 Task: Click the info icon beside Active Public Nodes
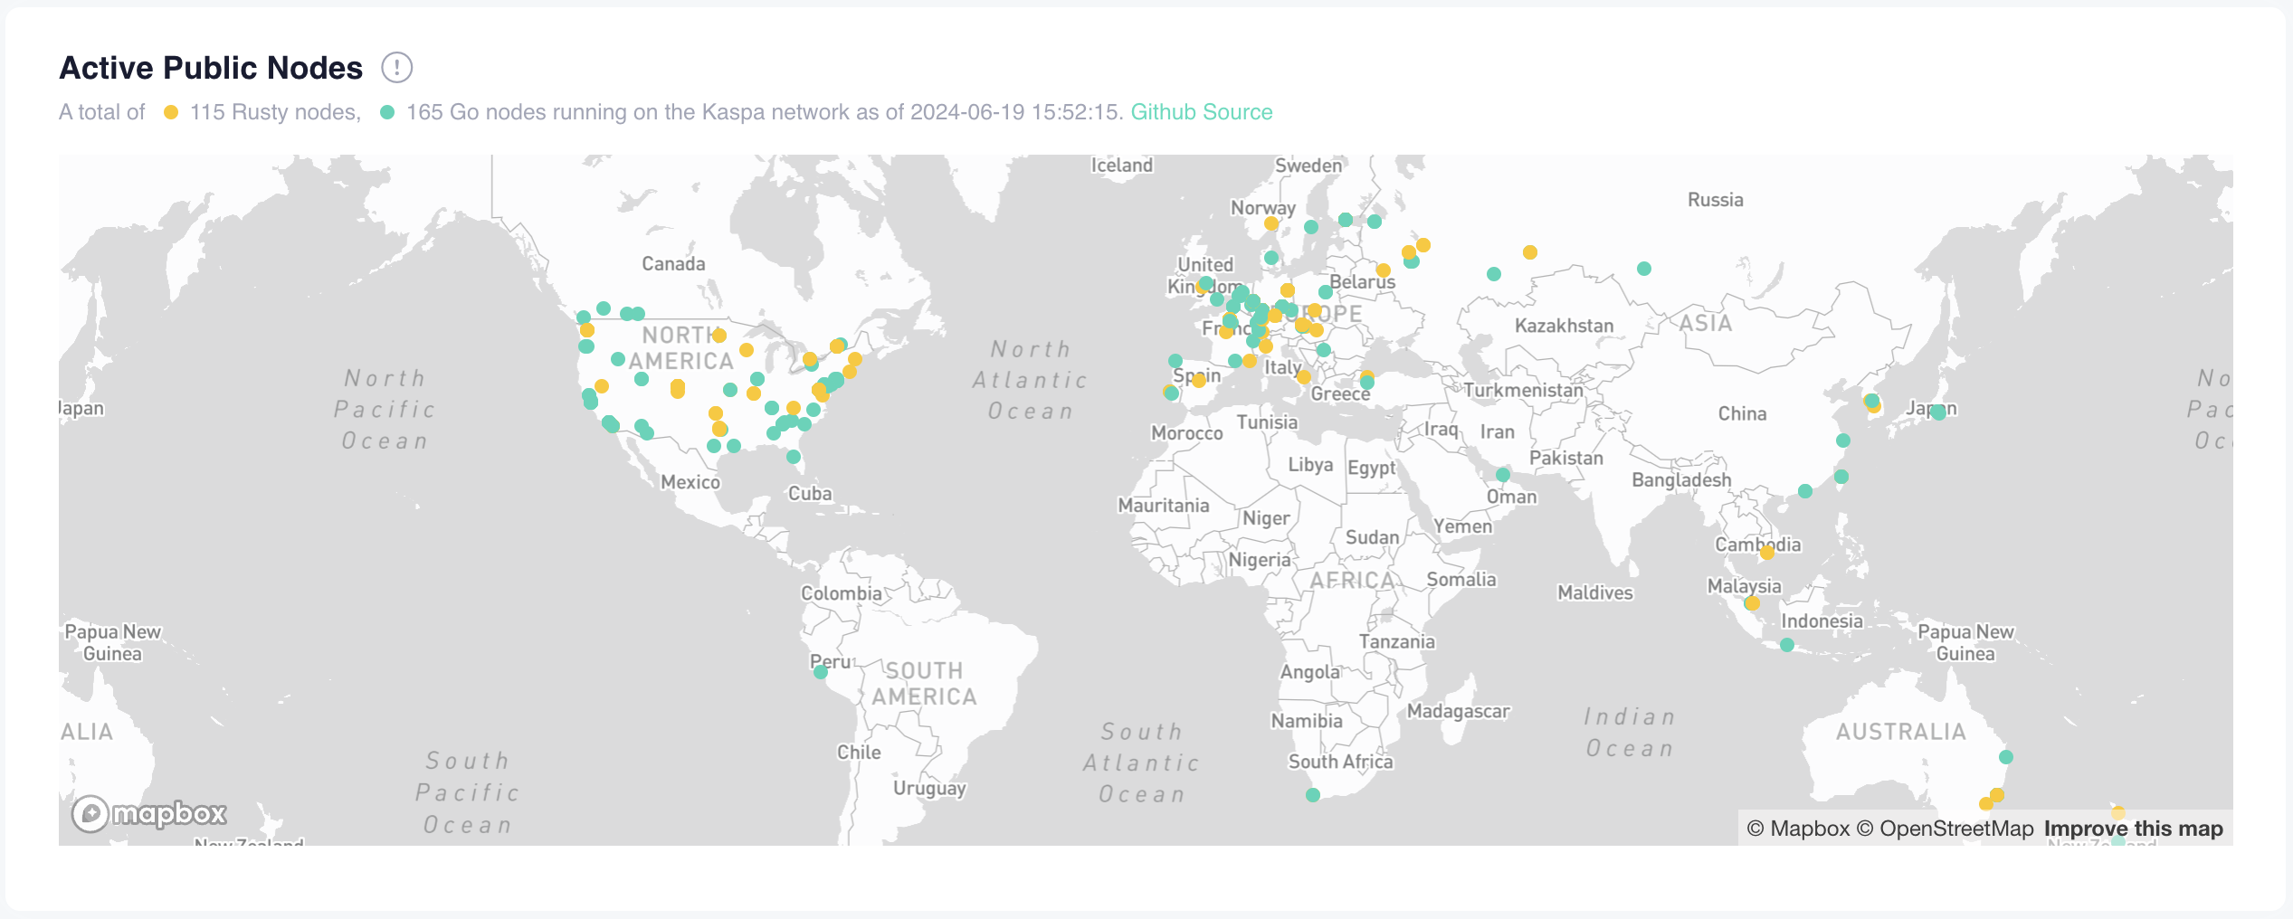click(396, 68)
